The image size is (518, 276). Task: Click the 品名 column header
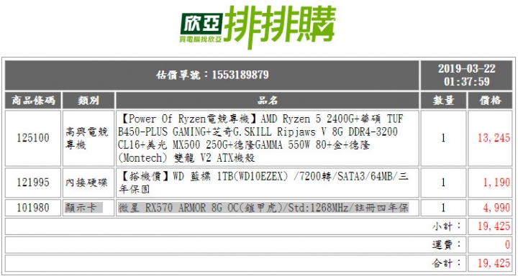pyautogui.click(x=267, y=101)
